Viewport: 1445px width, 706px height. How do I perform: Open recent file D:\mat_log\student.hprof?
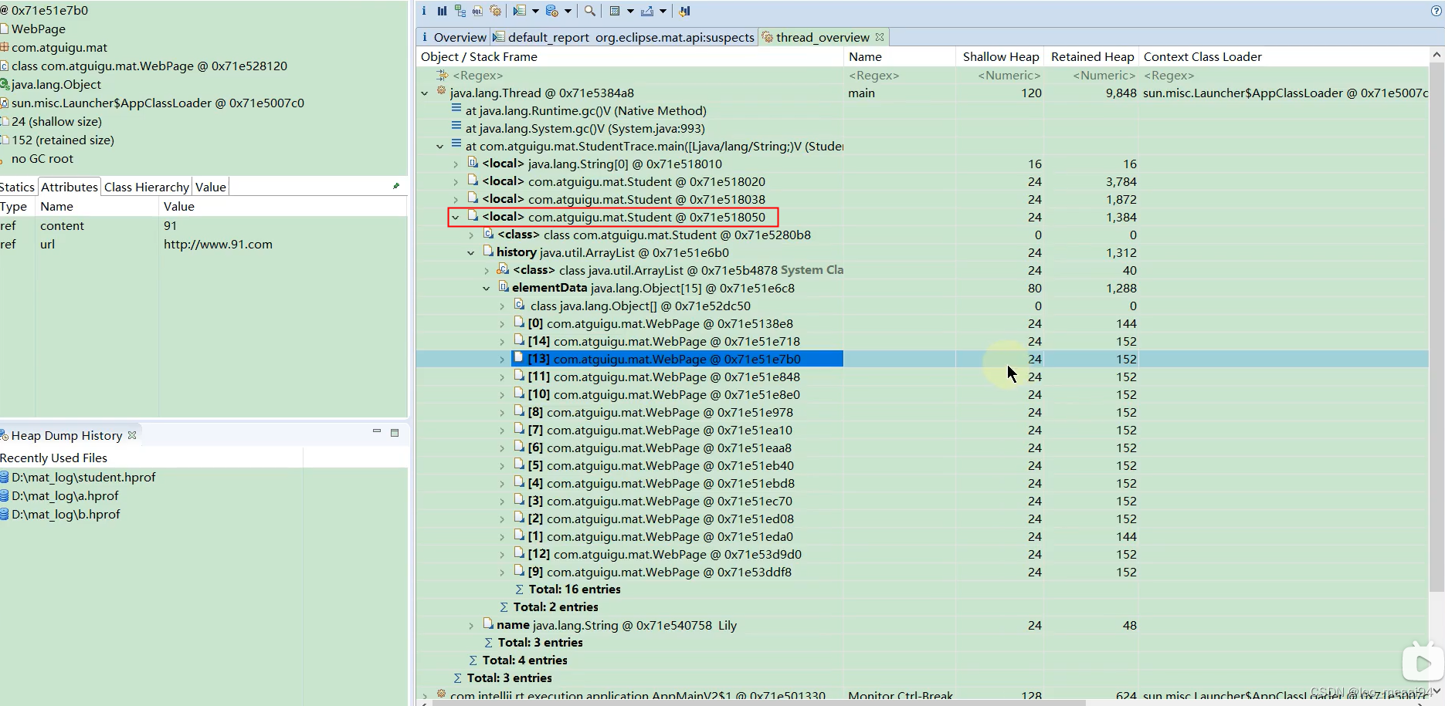pos(83,477)
